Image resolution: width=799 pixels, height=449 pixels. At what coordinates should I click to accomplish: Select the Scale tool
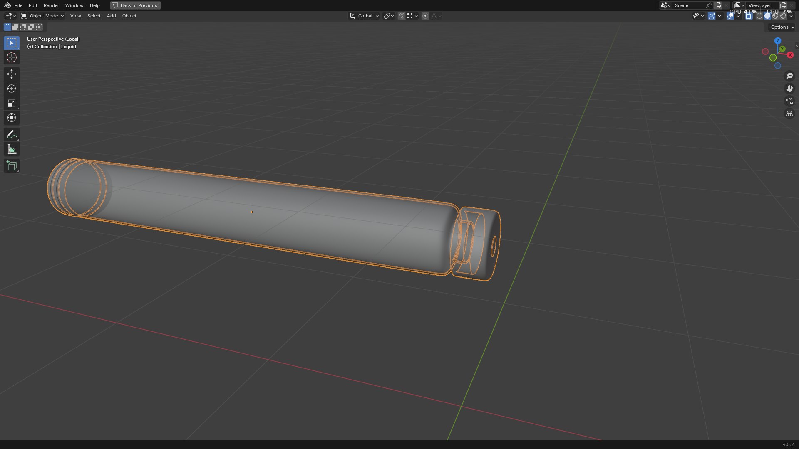pos(12,103)
